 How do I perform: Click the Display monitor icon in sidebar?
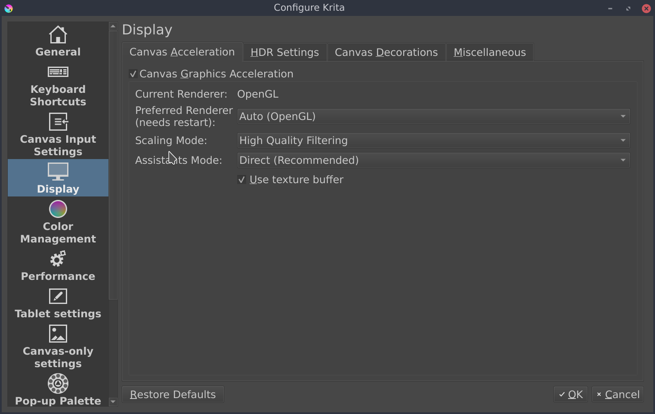tap(58, 172)
